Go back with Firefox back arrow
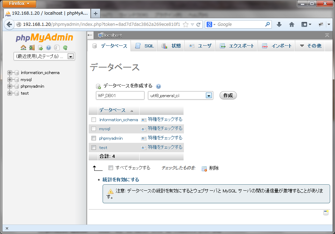 coord(9,24)
